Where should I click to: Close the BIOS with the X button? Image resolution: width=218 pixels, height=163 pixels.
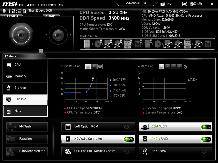point(212,4)
